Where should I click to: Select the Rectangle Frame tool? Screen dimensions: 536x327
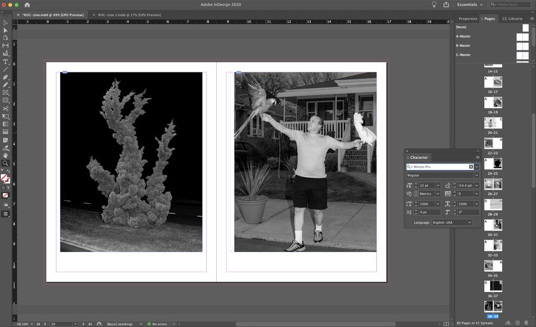pyautogui.click(x=5, y=93)
